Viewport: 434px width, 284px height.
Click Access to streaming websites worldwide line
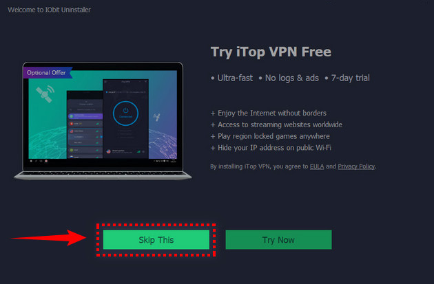280,124
